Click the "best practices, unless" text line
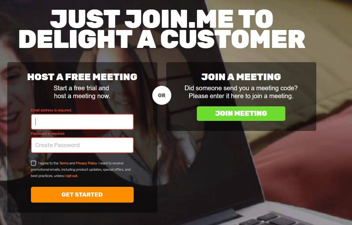The image size is (352, 225). point(47,176)
